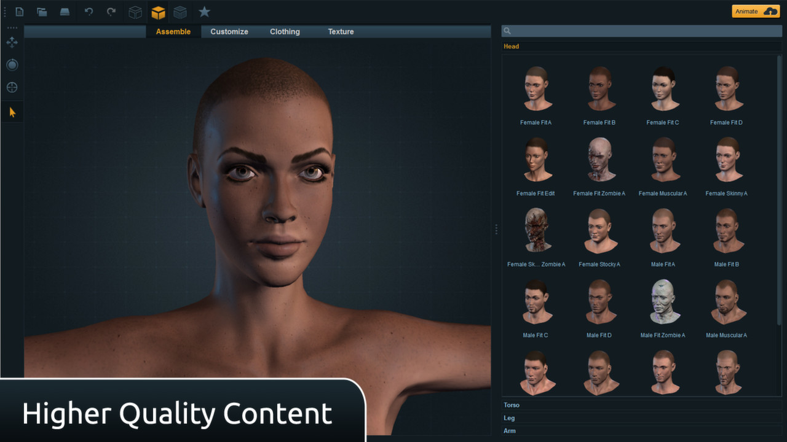
Task: Open the Clothing tab
Action: (x=284, y=31)
